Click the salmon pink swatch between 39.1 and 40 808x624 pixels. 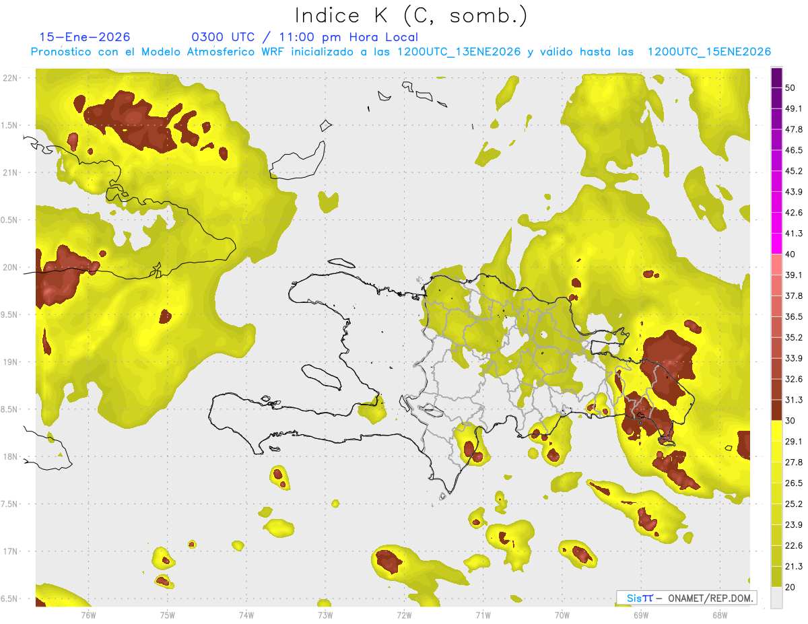777,264
